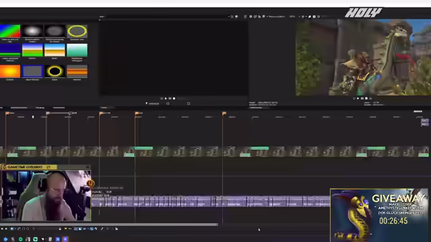
Task: Toggle the lock icon in the bottom toolbar
Action: (60, 229)
